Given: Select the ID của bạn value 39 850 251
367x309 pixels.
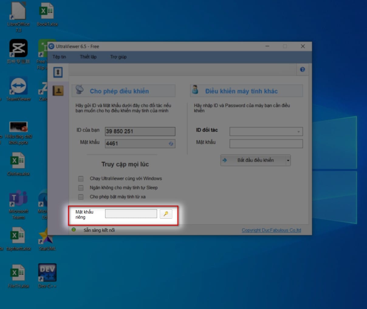Looking at the screenshot, I should click(x=140, y=131).
